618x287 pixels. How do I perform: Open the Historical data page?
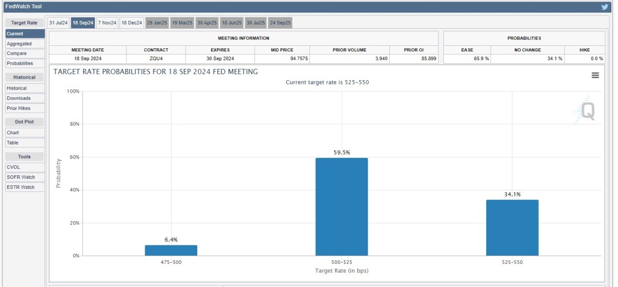(x=25, y=88)
